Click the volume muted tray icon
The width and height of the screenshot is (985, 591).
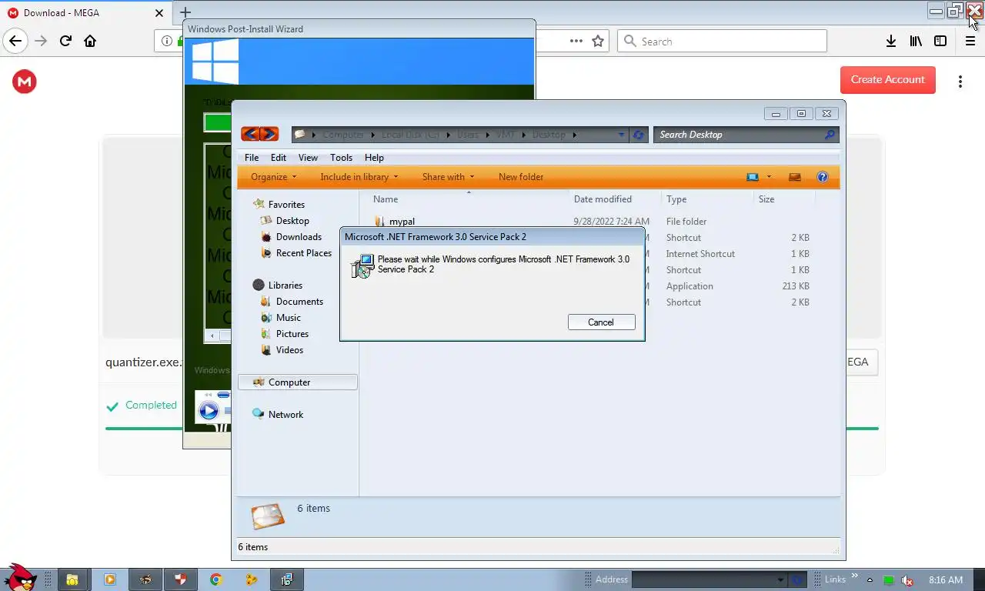pos(907,580)
